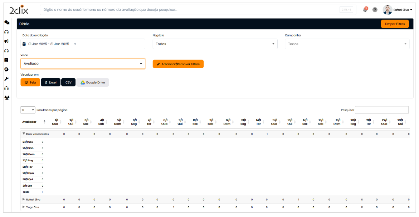Select Excel as the view output
419x217 pixels.
click(x=50, y=82)
